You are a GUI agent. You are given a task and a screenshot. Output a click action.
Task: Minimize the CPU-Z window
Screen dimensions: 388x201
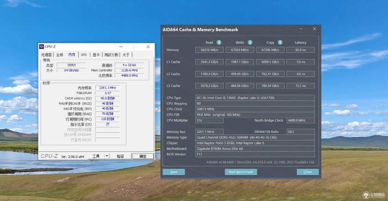tap(121, 47)
